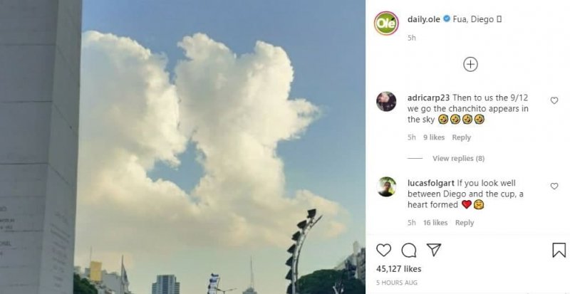
Task: Open lucasfolgart username link
Action: click(431, 183)
